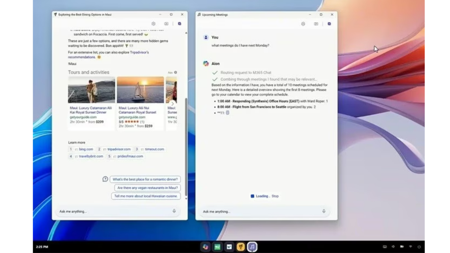Click the Maui chat vertical scrollbar

[x=186, y=148]
